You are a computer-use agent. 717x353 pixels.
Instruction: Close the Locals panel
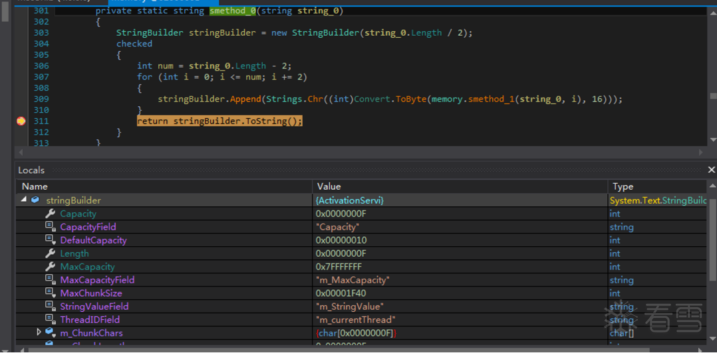[711, 170]
